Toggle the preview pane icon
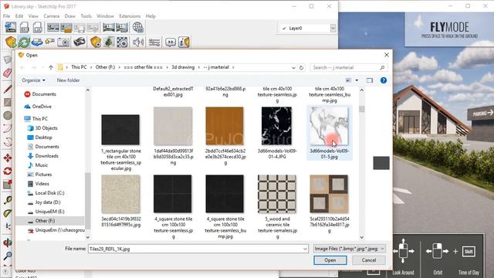Screen dimensions: 494x278 click(x=370, y=80)
